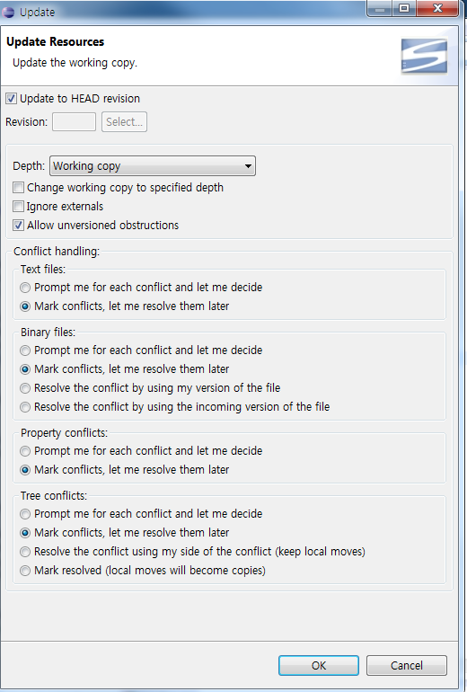The width and height of the screenshot is (467, 692).
Task: Click the Select... revision button
Action: click(x=124, y=122)
